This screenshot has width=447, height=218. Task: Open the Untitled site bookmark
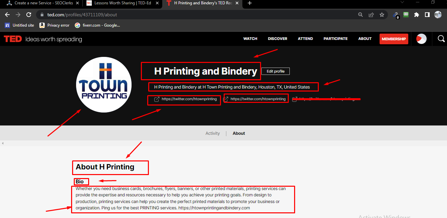coord(19,25)
